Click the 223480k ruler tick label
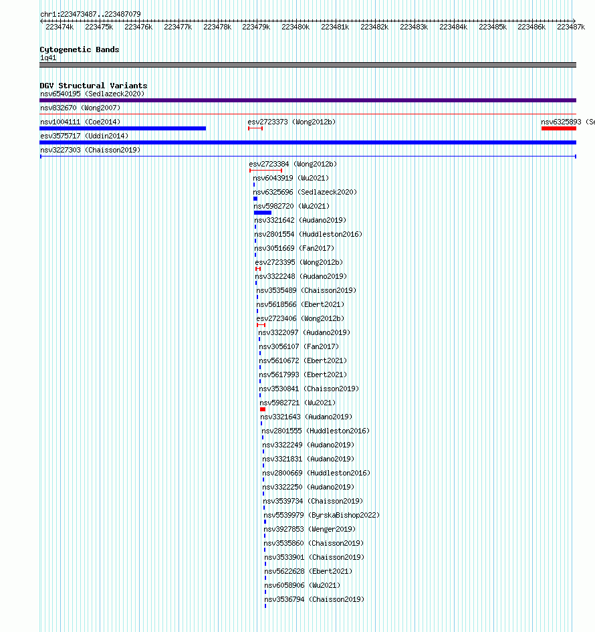This screenshot has width=595, height=632. [x=295, y=27]
